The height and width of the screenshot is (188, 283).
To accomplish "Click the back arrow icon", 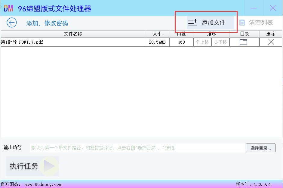I will coord(11,23).
